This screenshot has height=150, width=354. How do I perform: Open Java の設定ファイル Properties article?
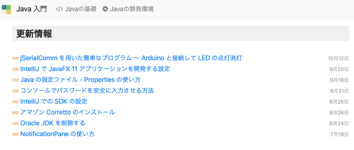(81, 80)
